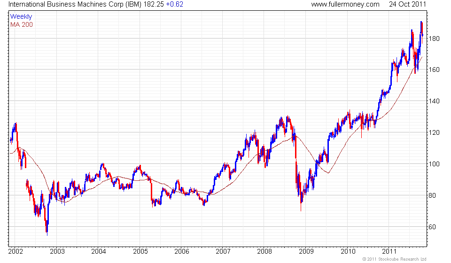This screenshot has width=451, height=263.
Task: Click the 60 price axis label
Action: tap(432, 227)
